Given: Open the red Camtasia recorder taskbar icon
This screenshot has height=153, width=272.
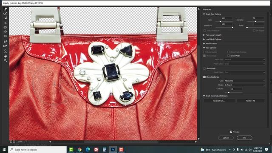Looking at the screenshot, I should coord(121,150).
